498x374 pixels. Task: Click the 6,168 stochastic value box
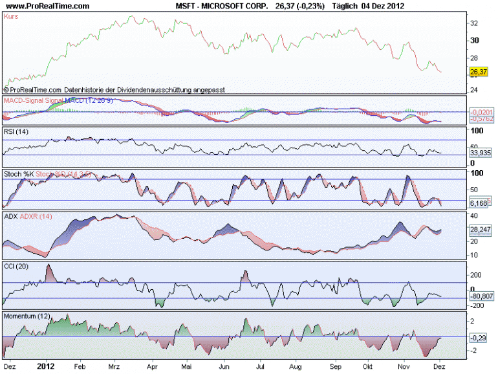pos(479,203)
